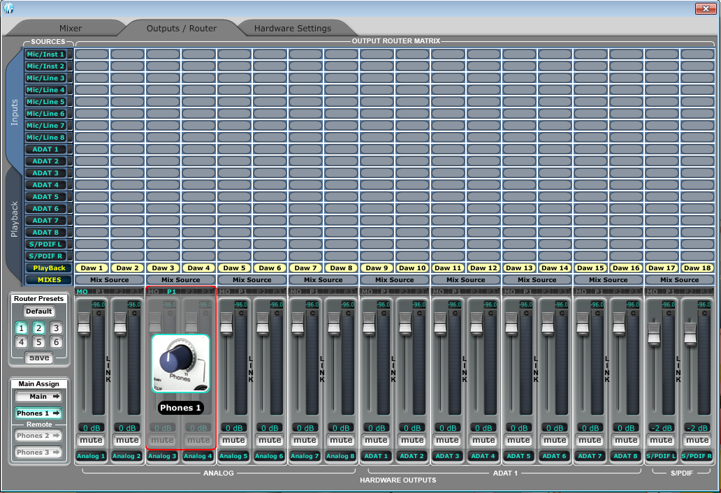Screen dimensions: 721x493
Task: Click the LINK label between Analog 1 and 2
Action: (x=108, y=369)
